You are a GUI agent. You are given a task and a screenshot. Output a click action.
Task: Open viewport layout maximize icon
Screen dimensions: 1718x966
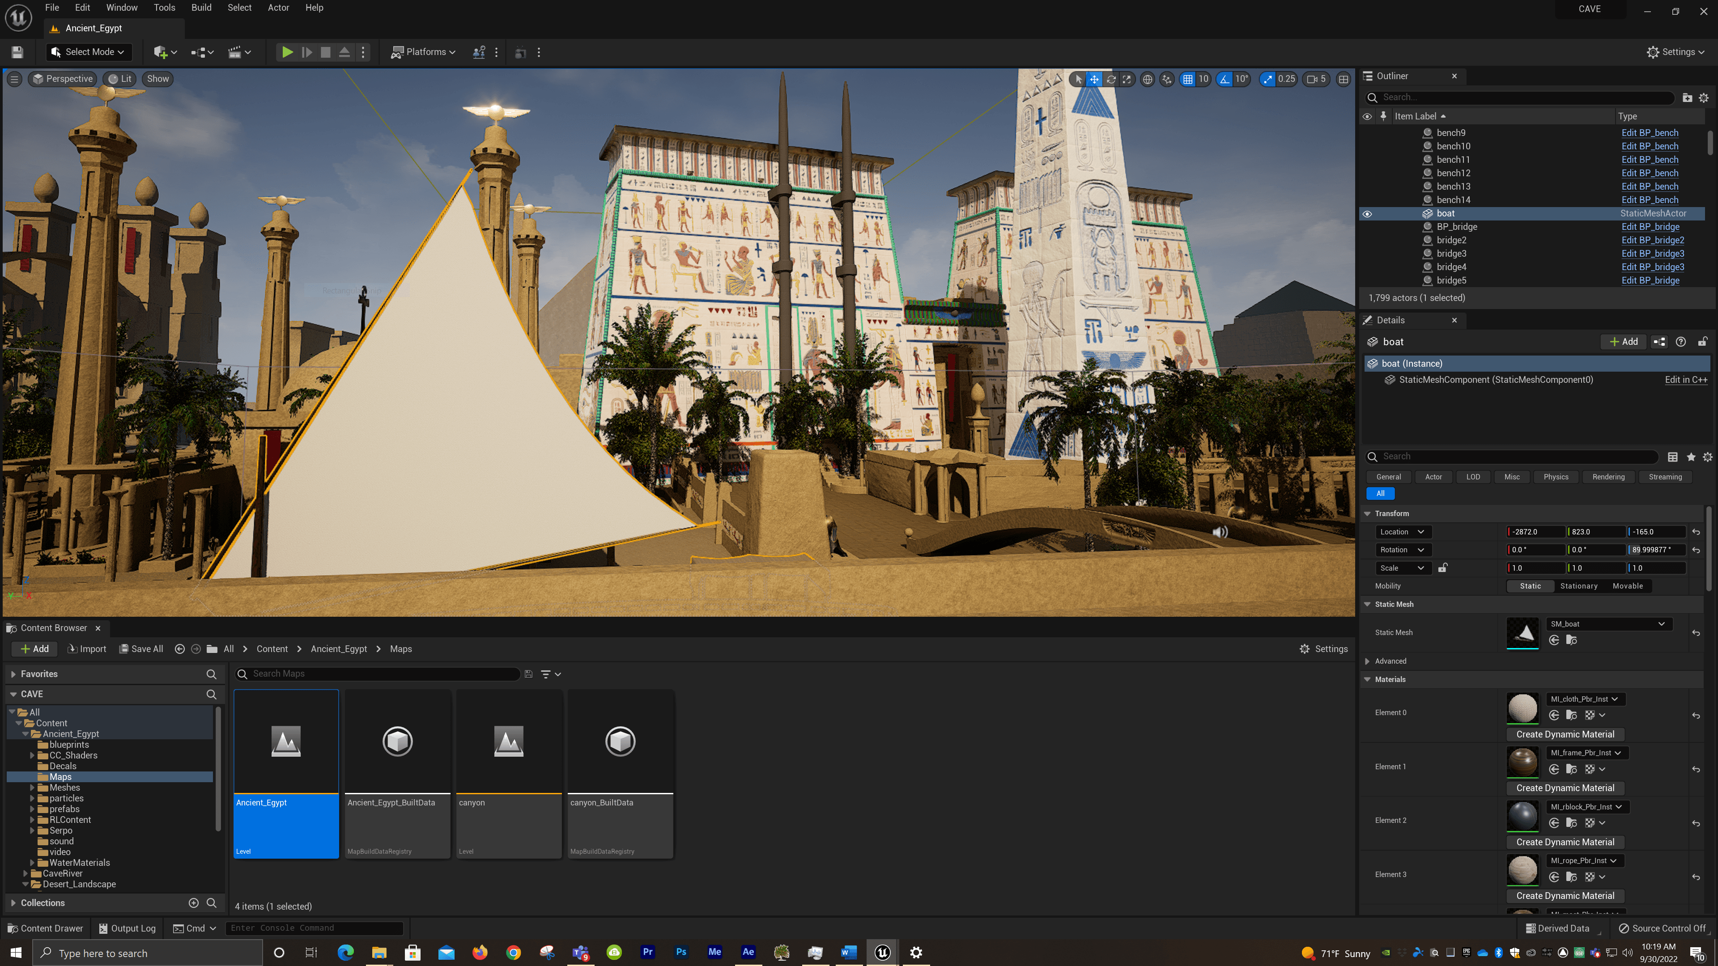pos(1343,79)
